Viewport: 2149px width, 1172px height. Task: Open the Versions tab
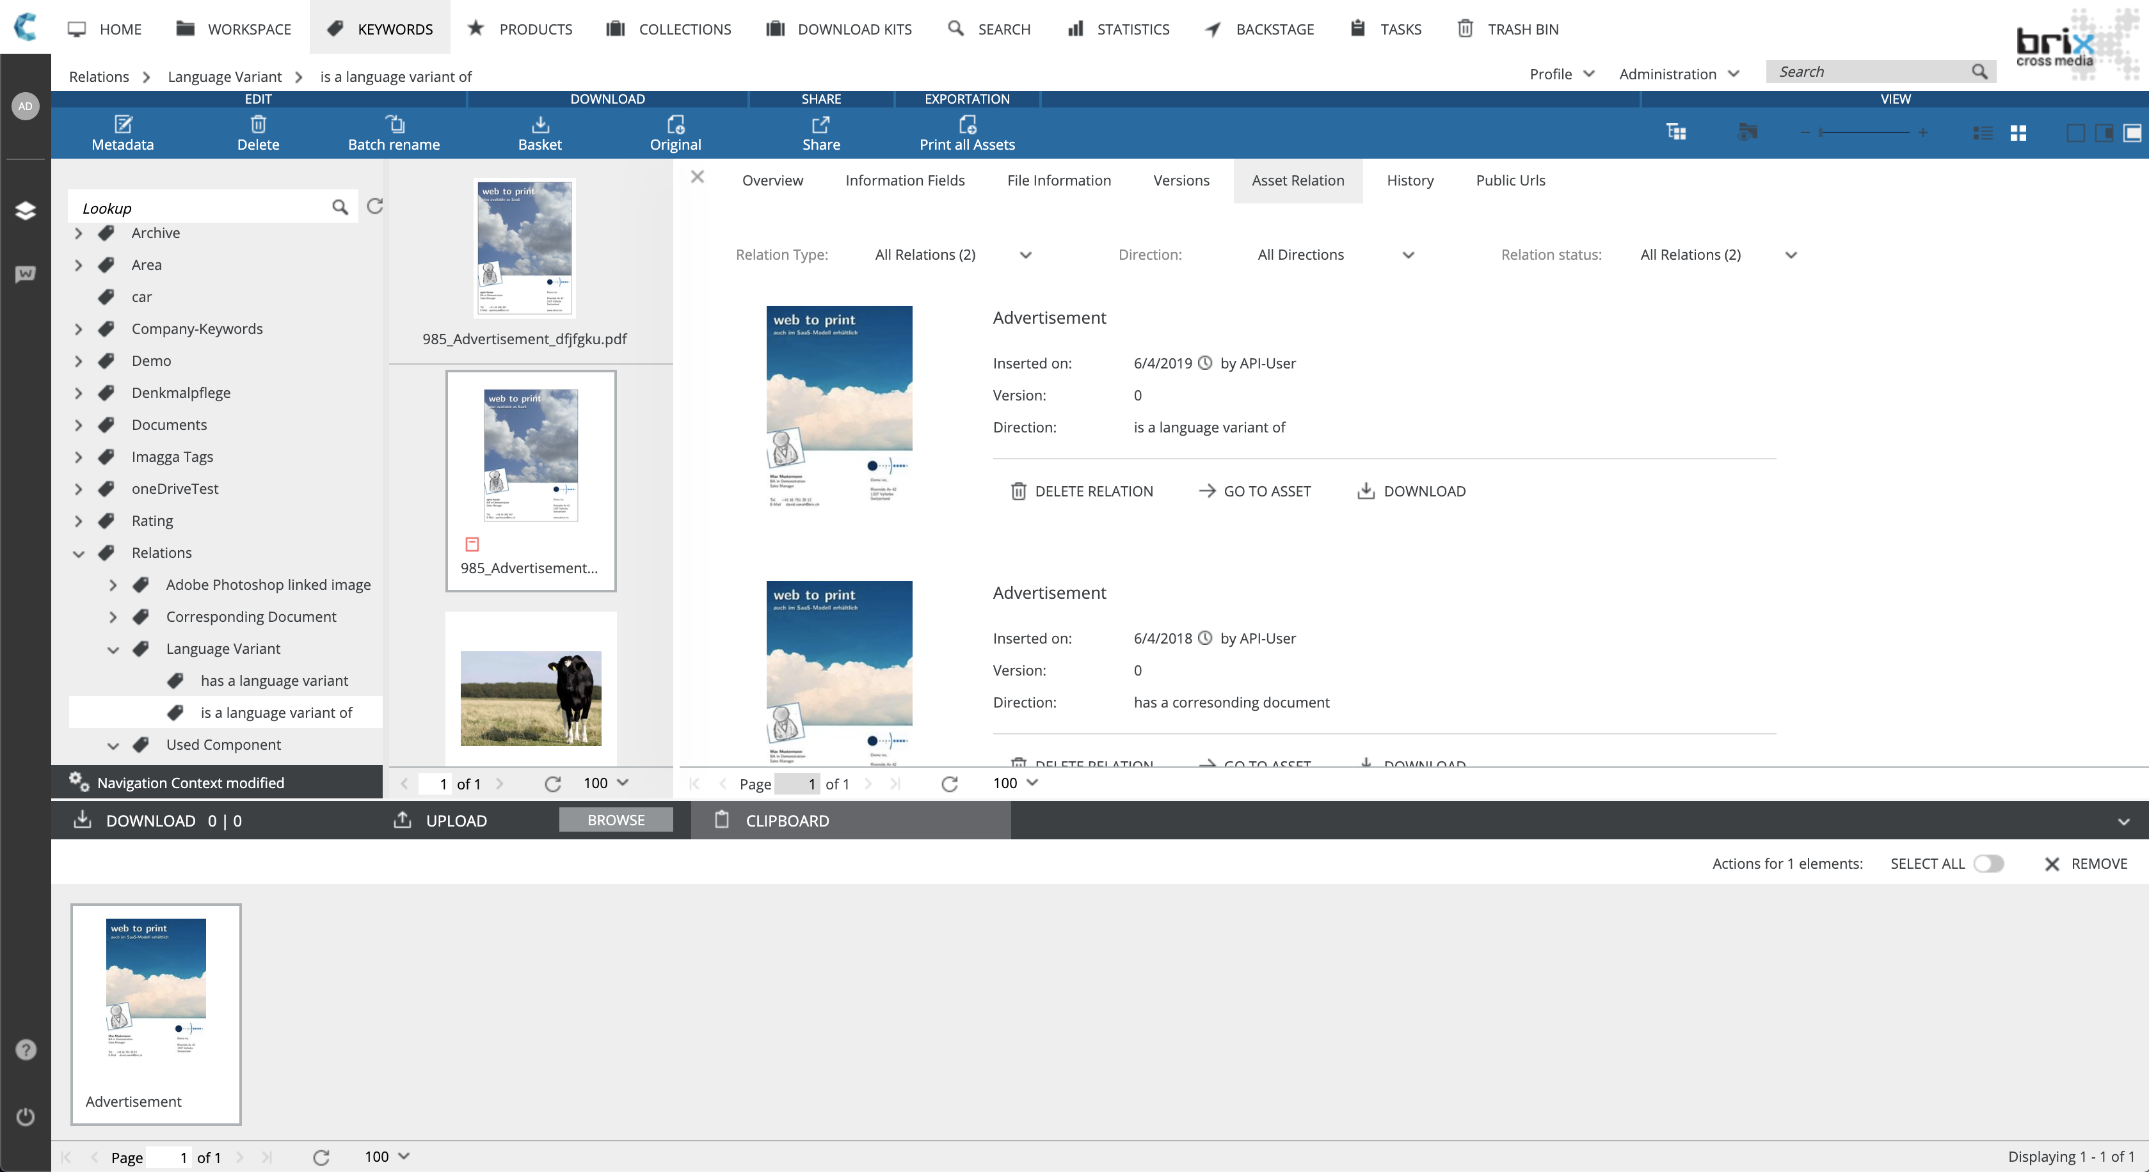(1181, 180)
